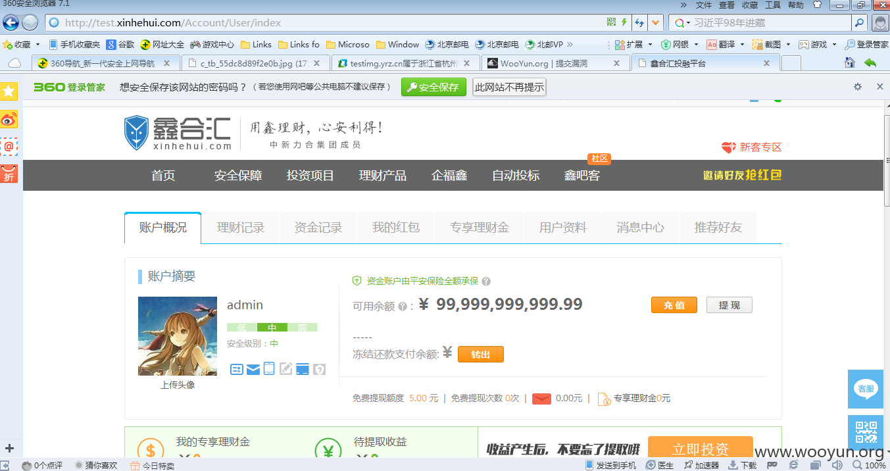
Task: Click the 提现 withdraw button
Action: coord(729,305)
